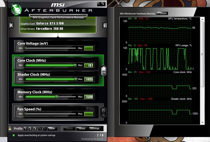210x142 pixels.
Task: Click the hardware monitor scrollbar thumb
Action: [202, 54]
